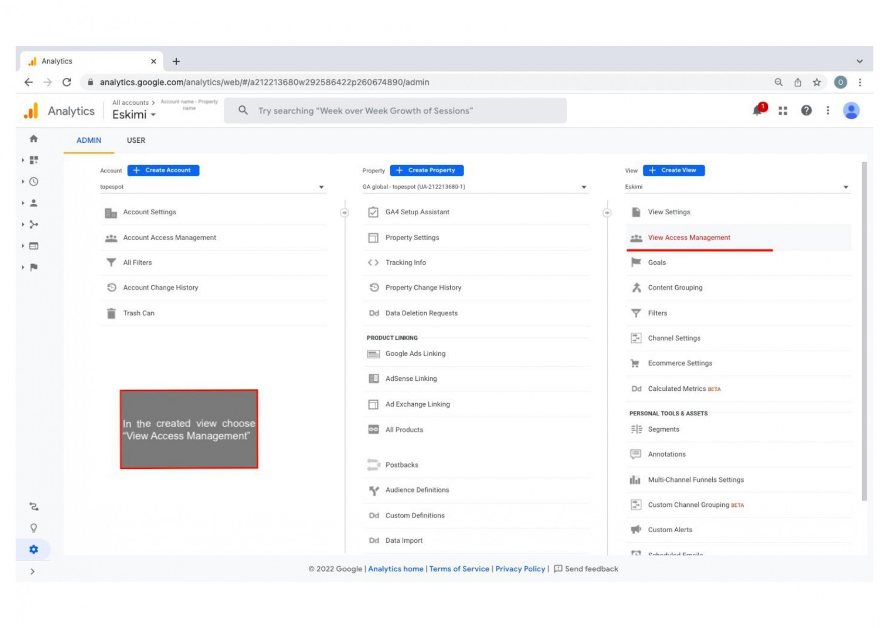Click Send feedback in footer

point(586,569)
